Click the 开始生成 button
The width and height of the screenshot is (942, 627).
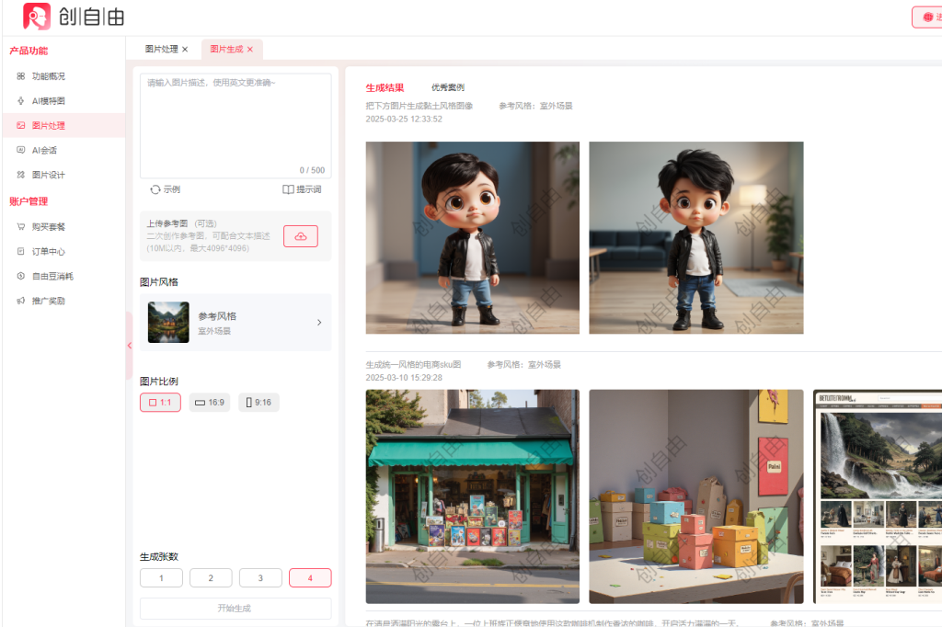coord(235,609)
